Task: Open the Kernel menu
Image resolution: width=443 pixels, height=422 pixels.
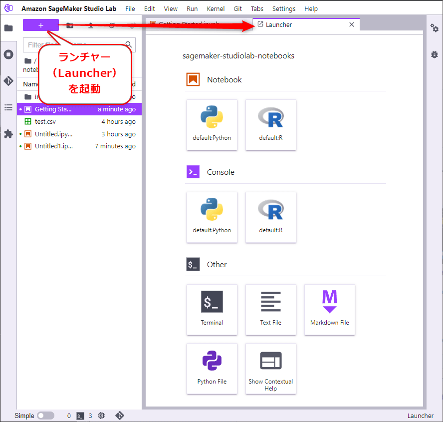Action: 216,8
